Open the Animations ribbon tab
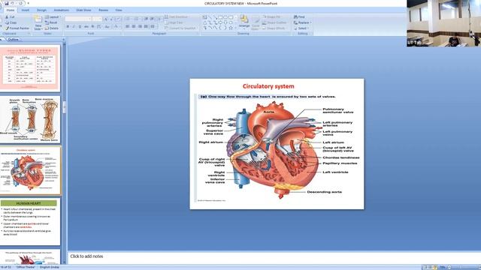Screen dimensions: 481x270 (62, 10)
